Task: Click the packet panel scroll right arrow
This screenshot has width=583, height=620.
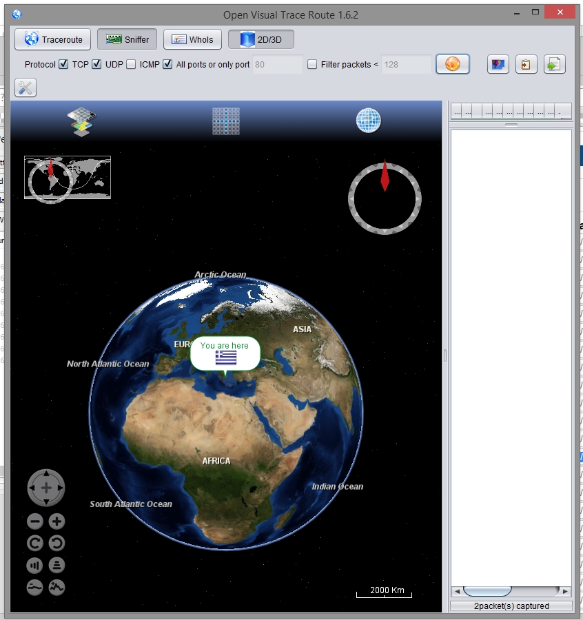Action: [x=565, y=591]
